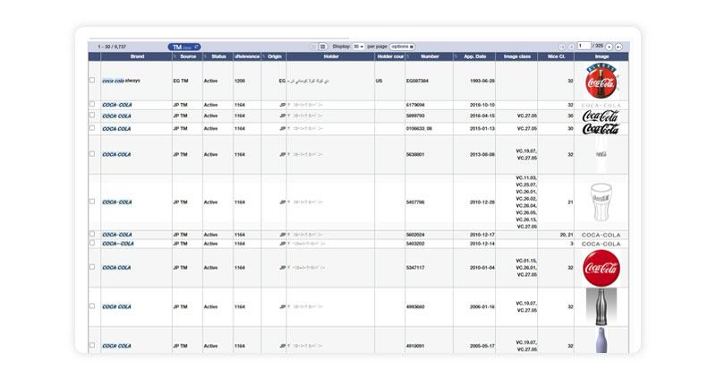
Task: Switch to list view icon
Action: (x=313, y=47)
